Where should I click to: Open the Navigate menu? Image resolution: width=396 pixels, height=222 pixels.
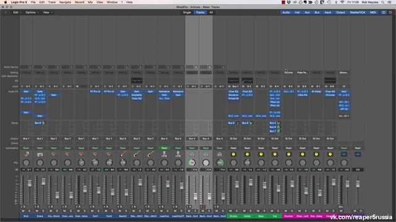pos(65,2)
